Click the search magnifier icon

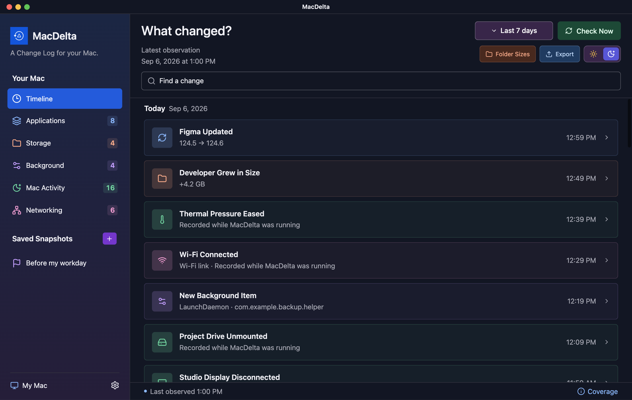point(151,81)
